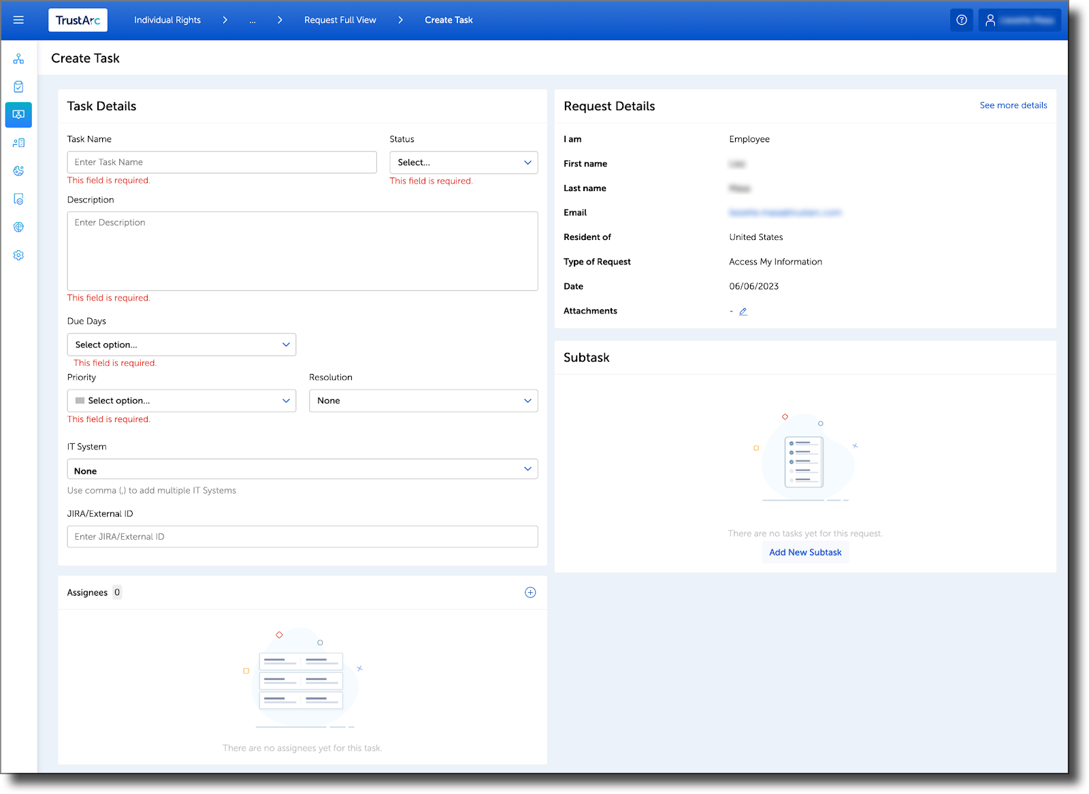Select the assessments clipboard icon in sidebar

pyautogui.click(x=18, y=86)
